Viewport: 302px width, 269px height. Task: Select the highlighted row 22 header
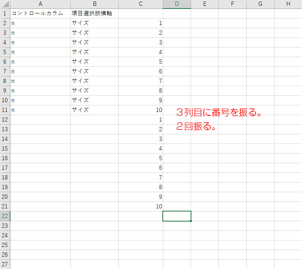point(5,216)
